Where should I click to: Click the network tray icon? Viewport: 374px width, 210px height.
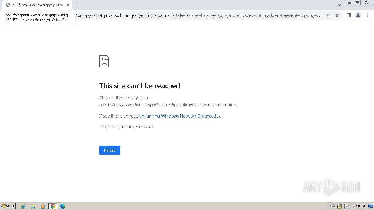339,206
